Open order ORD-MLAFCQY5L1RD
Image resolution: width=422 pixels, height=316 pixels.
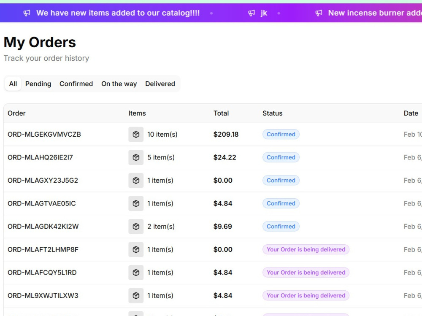coord(42,273)
